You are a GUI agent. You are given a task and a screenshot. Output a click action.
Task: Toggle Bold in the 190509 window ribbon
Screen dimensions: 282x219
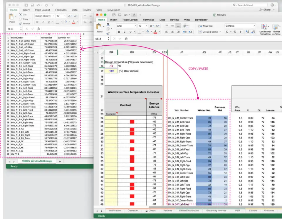pyautogui.click(x=119, y=32)
